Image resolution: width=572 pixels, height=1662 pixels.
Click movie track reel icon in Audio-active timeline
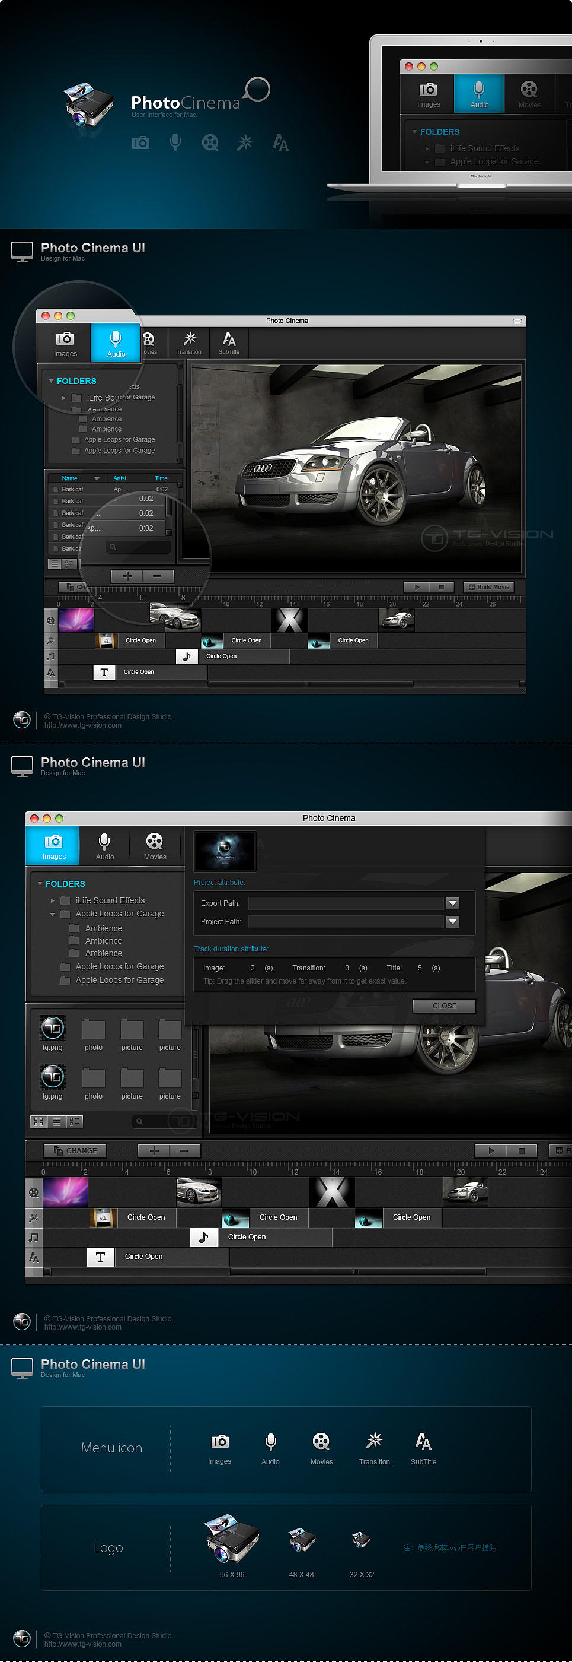click(x=51, y=621)
